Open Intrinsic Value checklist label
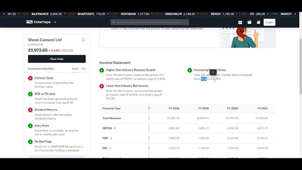302x170 pixels. [44, 78]
